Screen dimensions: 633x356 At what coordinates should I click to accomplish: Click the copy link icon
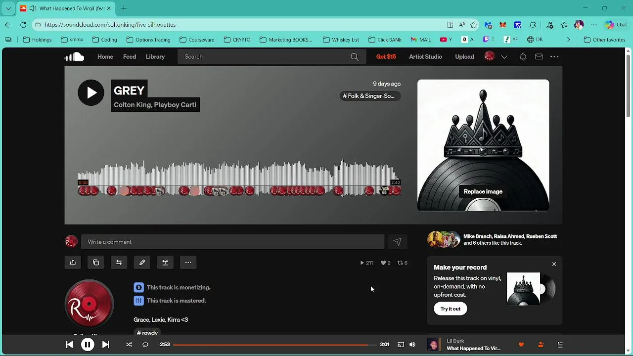pos(96,263)
